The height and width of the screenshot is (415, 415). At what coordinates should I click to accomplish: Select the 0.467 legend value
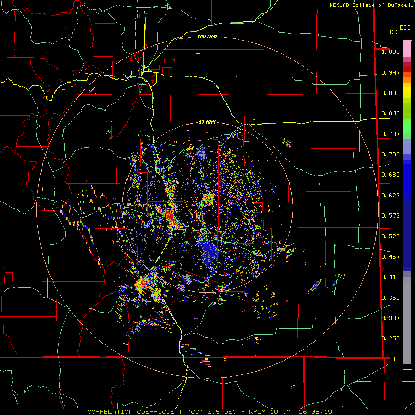391,257
